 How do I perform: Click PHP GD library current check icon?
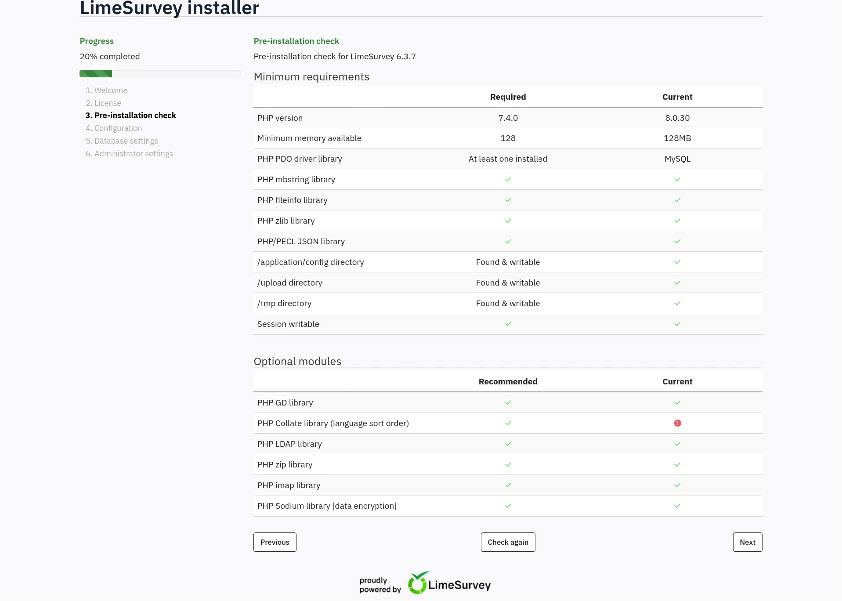[x=677, y=402]
